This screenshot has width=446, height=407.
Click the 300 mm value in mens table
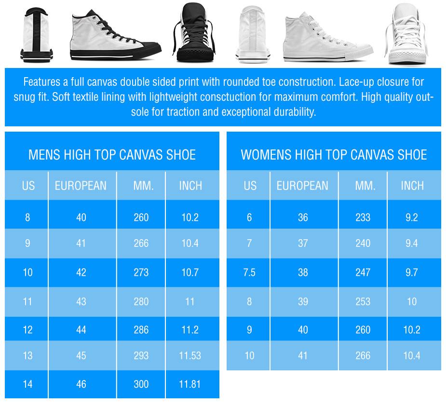(141, 384)
